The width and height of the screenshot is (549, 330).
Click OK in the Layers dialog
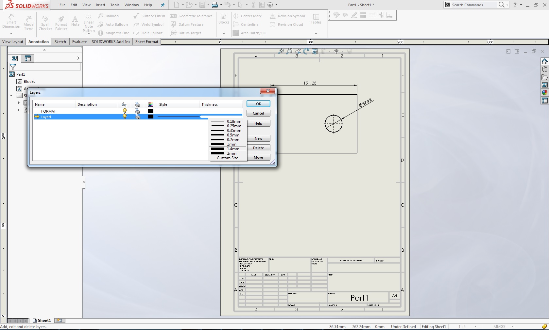pos(258,104)
